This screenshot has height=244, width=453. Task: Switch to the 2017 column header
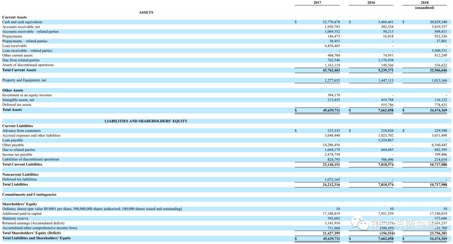(x=317, y=3)
